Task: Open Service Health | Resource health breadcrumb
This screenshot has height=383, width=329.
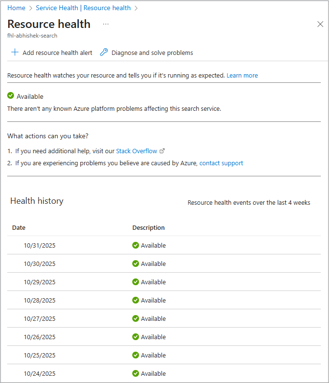Action: 83,8
